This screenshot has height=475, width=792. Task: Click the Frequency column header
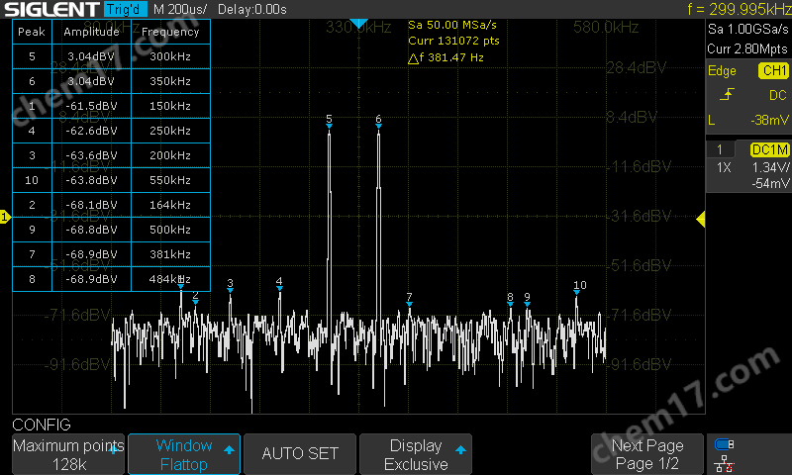point(170,32)
